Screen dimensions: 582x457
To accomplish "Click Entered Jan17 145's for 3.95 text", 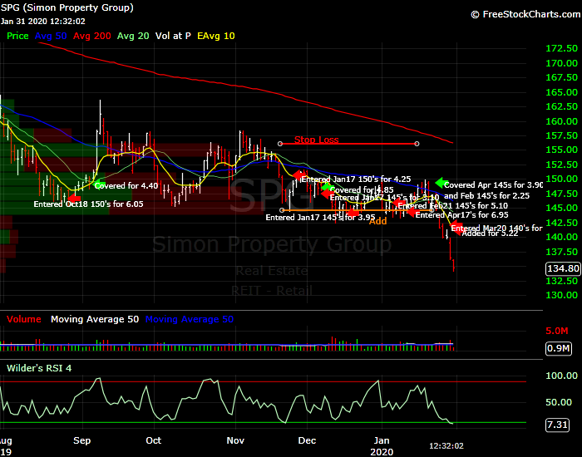I will (320, 218).
